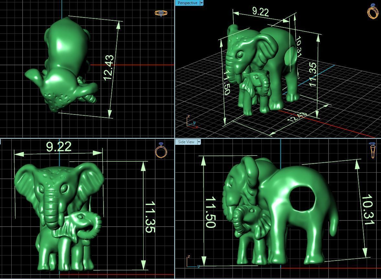Select the 12.43 dimension in the Perspective viewport
This screenshot has width=381, height=279.
297,117
